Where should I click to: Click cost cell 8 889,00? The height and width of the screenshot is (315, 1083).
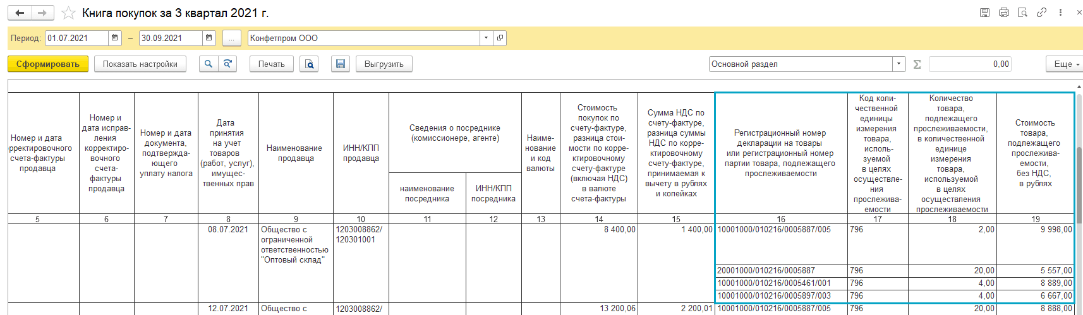1036,283
